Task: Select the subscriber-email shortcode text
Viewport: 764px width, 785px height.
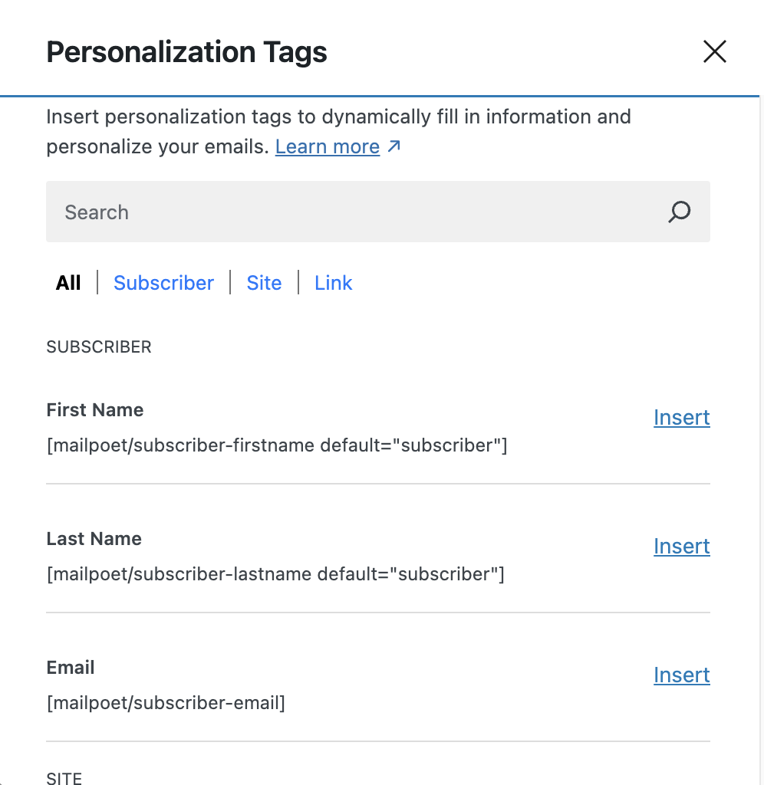Action: 166,703
